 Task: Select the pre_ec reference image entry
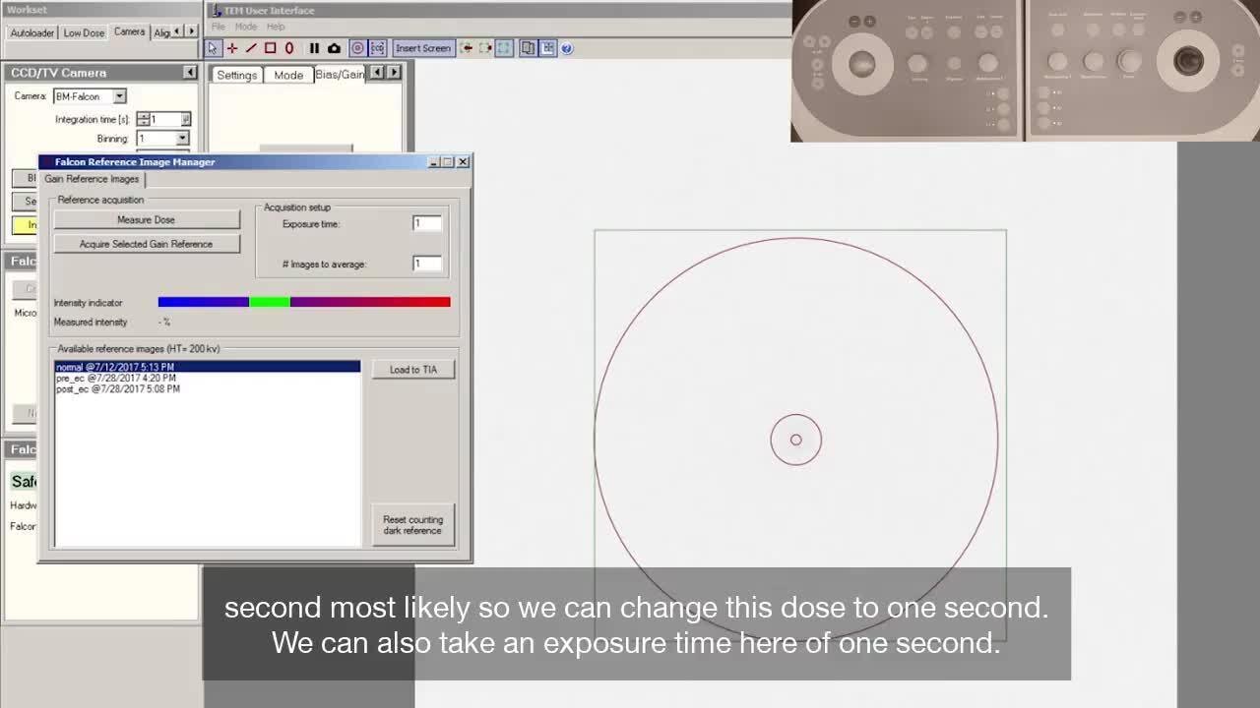tap(116, 378)
